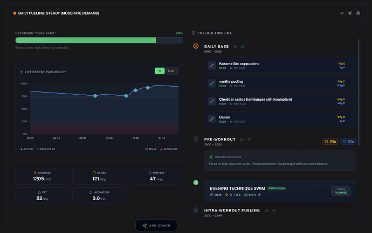
Task: Click the Glycogen Fuel Tank progress bar
Action: click(99, 40)
